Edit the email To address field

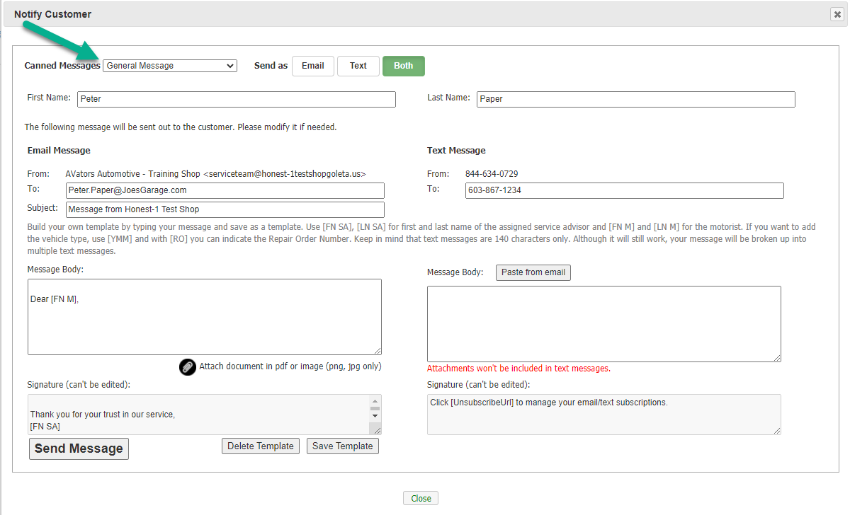click(225, 190)
